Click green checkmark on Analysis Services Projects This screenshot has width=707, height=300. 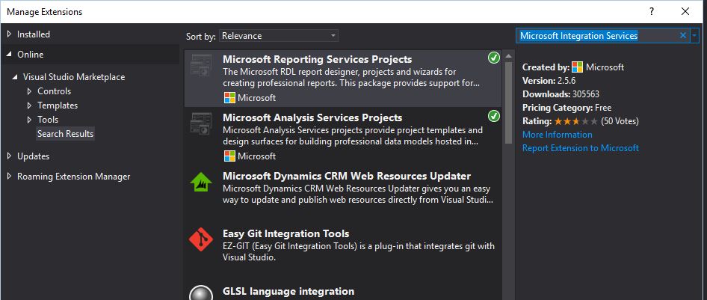pos(494,116)
